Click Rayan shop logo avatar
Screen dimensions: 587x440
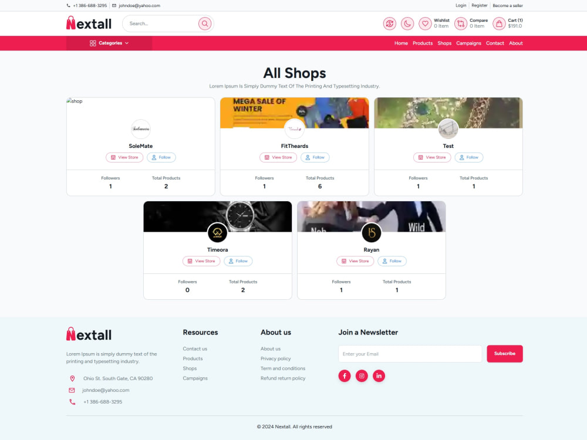pos(372,232)
